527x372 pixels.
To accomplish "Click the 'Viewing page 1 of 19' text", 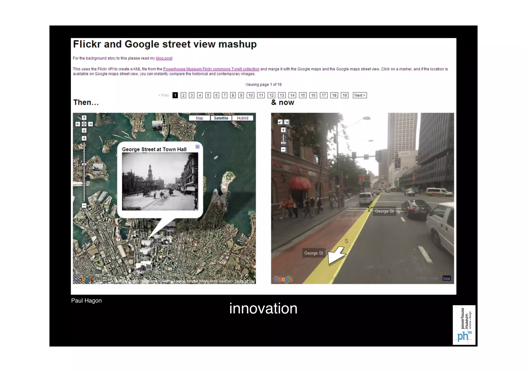I will (263, 85).
